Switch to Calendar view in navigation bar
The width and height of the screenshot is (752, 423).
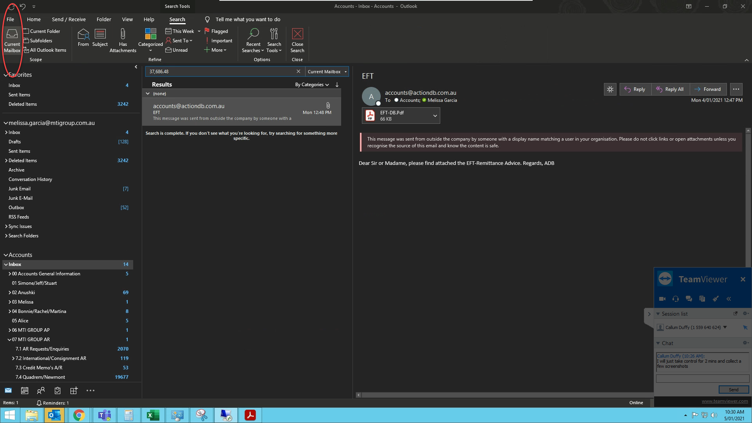[25, 390]
